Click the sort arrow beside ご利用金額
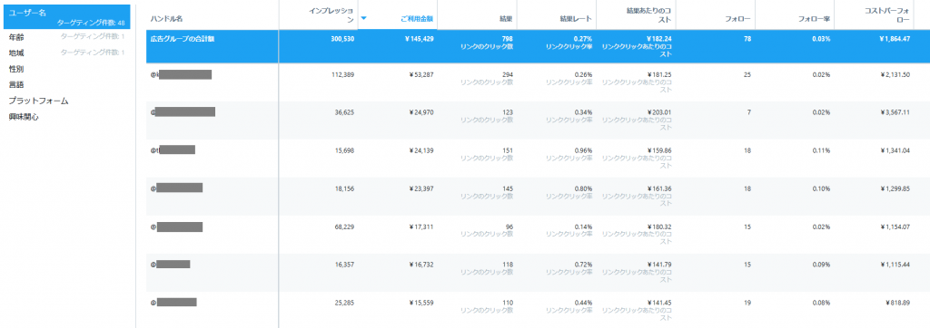Screen dimensions: 930x328 [363, 18]
